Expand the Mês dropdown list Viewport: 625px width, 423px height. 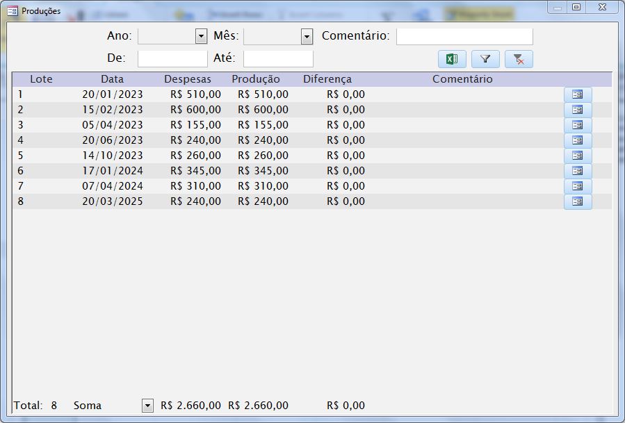click(307, 37)
